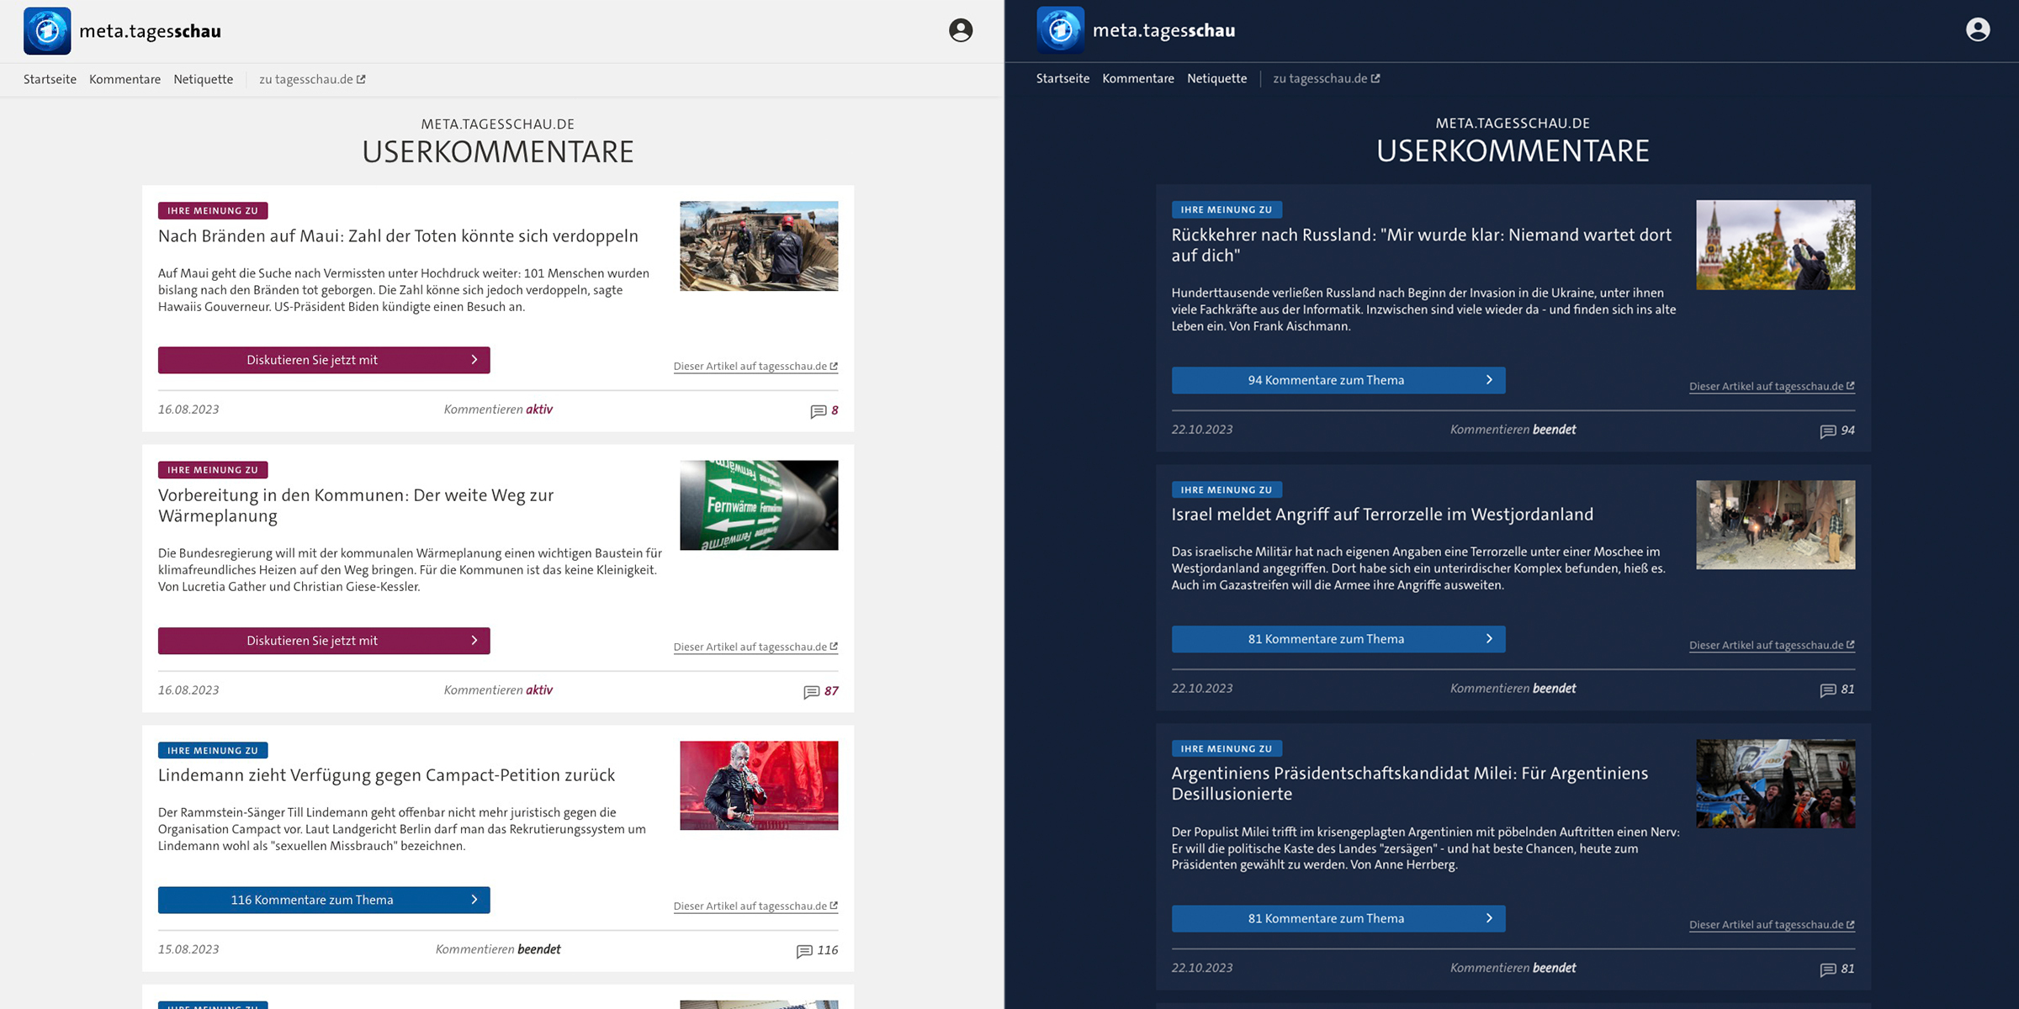Click 'meta.tagesschau' site title in the dark page
2019x1009 pixels.
pyautogui.click(x=1163, y=30)
